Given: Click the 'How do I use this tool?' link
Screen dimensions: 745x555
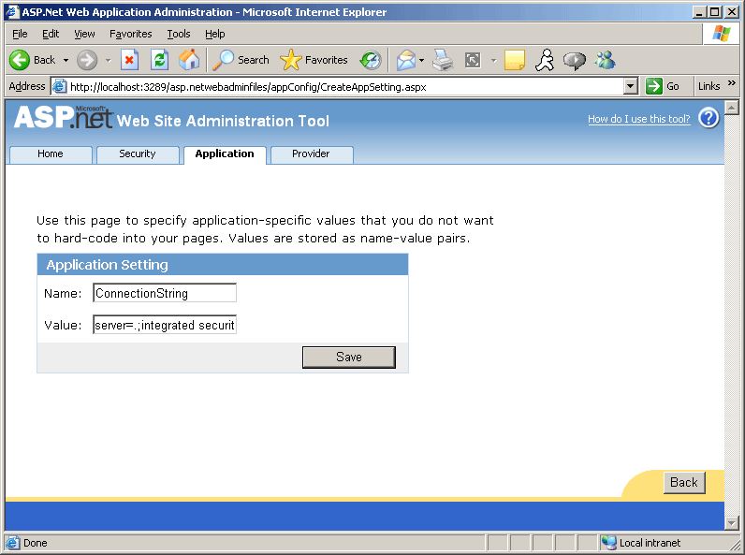Looking at the screenshot, I should (x=638, y=120).
